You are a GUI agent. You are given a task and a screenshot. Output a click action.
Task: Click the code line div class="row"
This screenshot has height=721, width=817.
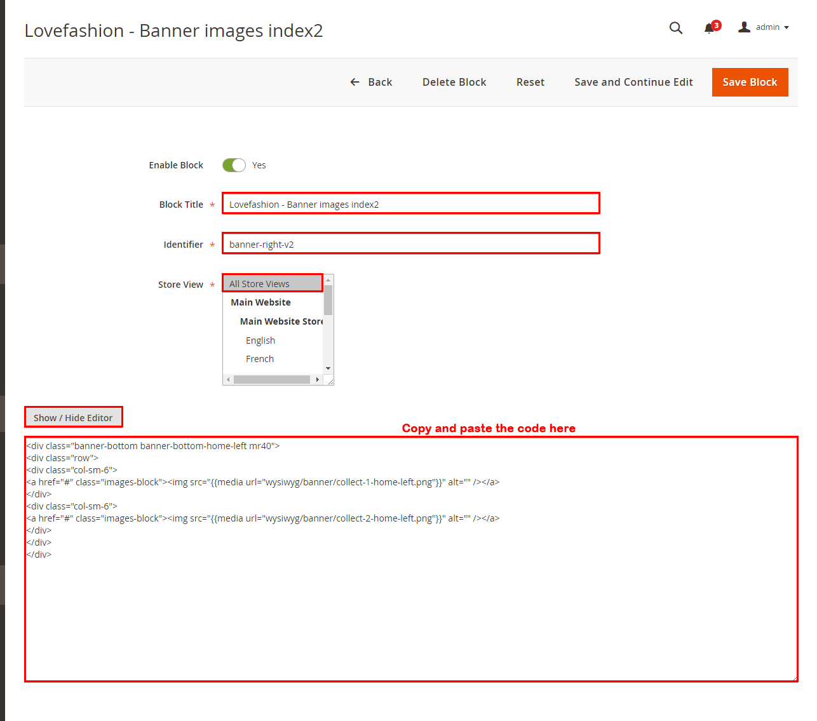(x=62, y=458)
